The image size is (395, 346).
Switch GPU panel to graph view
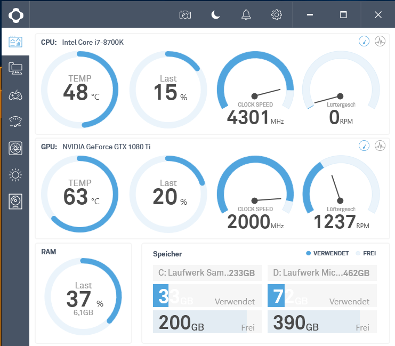(380, 146)
